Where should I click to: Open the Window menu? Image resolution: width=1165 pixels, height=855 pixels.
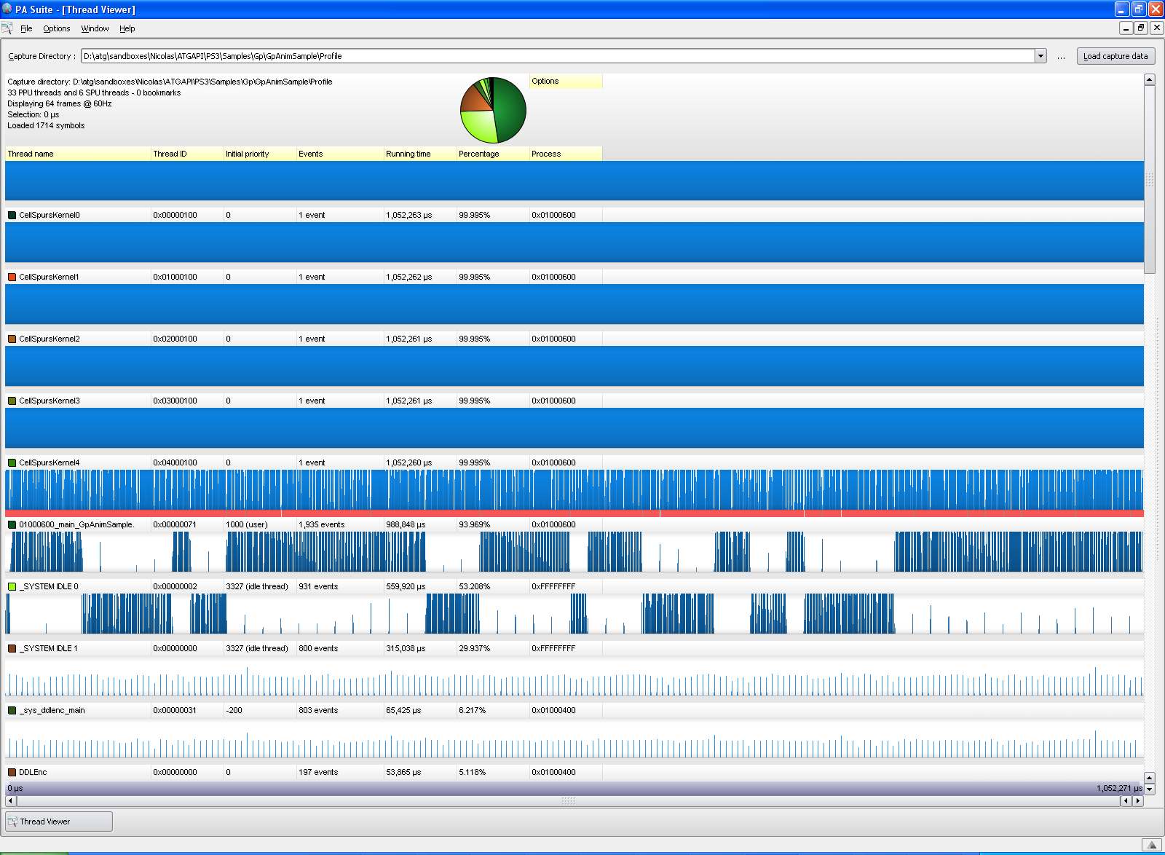[x=95, y=28]
